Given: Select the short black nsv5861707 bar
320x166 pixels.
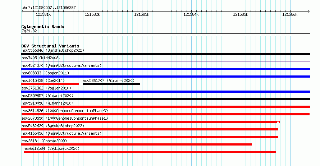Looking at the screenshot, I should [111, 84].
